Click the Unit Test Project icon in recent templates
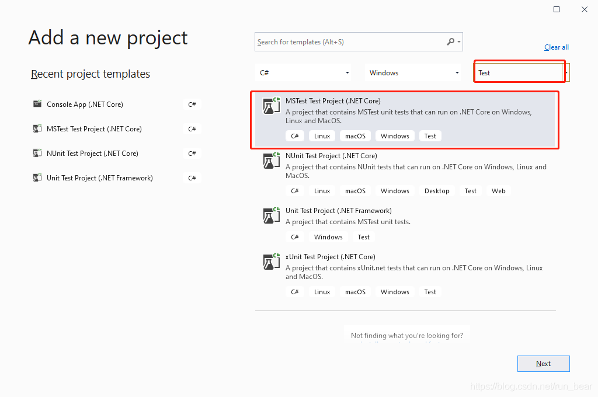The height and width of the screenshot is (397, 598). (37, 177)
